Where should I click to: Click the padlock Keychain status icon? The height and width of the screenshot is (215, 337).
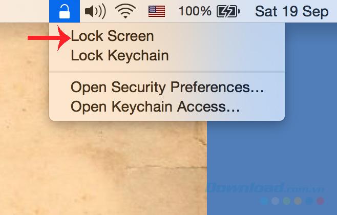tap(65, 11)
